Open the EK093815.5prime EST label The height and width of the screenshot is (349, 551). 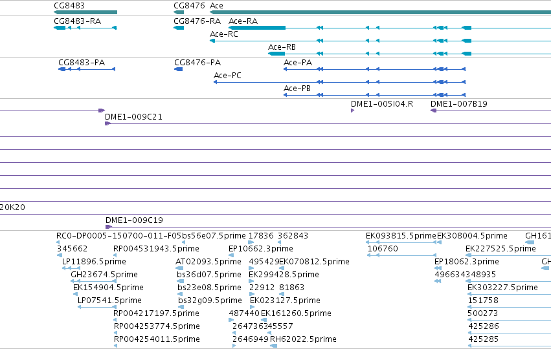click(401, 236)
